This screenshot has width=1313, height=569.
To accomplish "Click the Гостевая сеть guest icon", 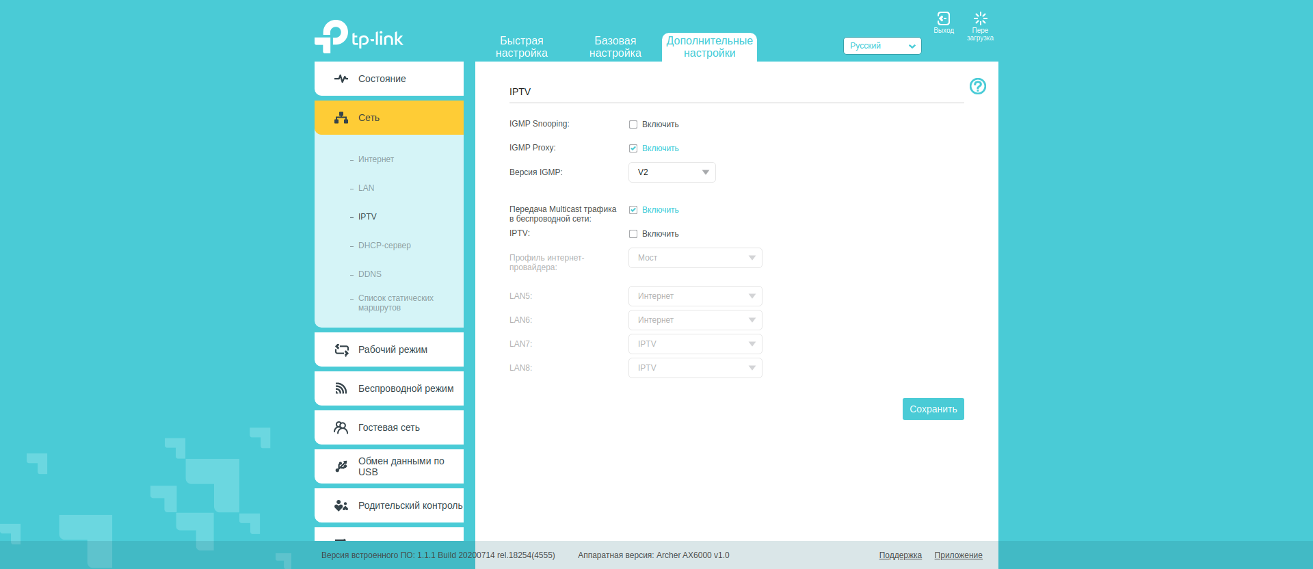I will tap(341, 427).
